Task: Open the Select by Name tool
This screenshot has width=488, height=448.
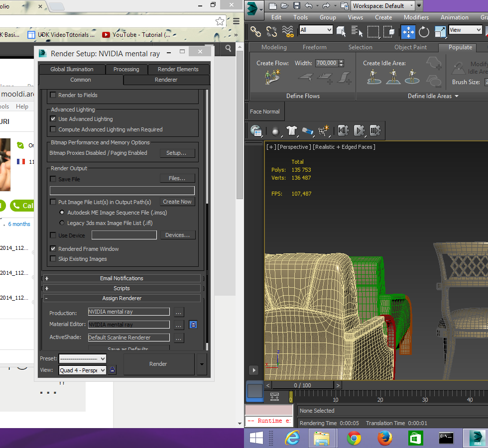Action: tap(357, 31)
